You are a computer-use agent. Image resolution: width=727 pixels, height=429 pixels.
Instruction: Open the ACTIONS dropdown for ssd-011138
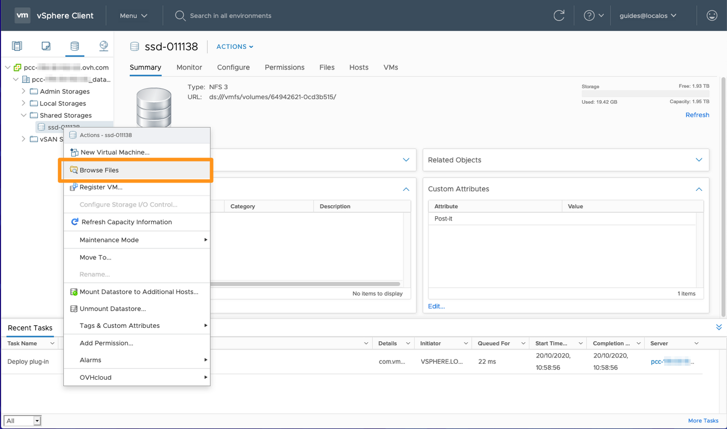[x=235, y=47]
